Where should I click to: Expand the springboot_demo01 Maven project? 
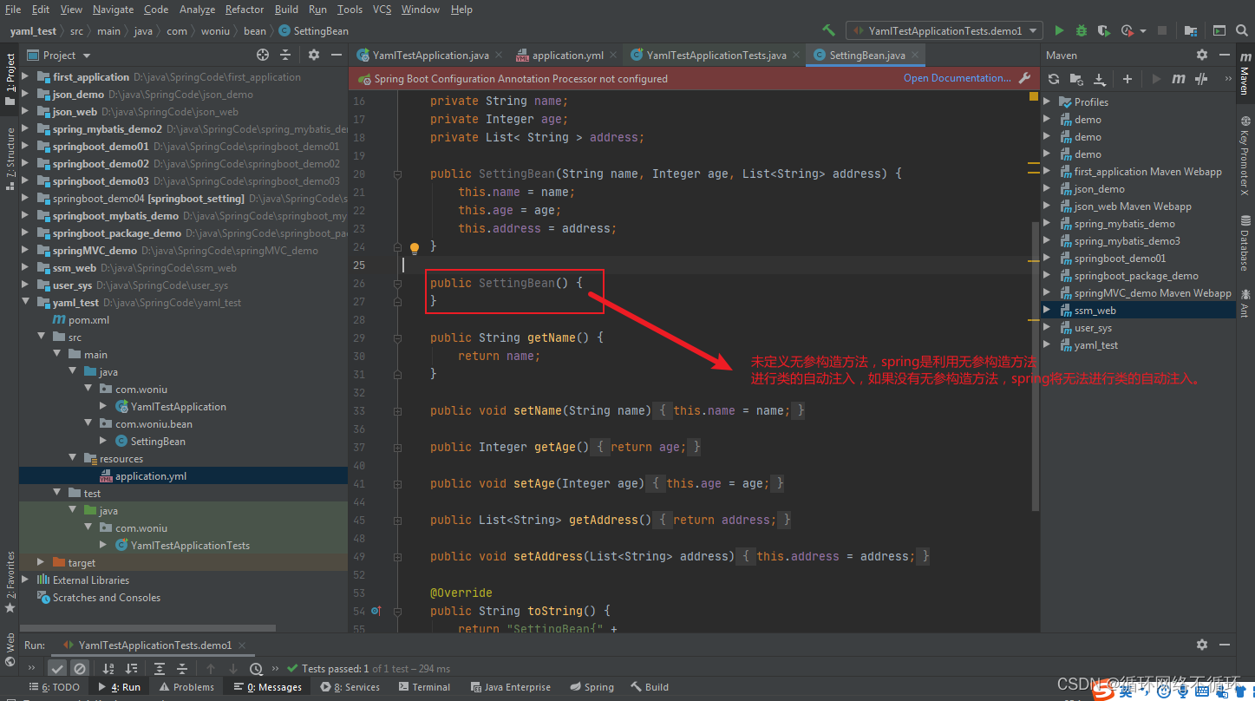tap(1048, 258)
